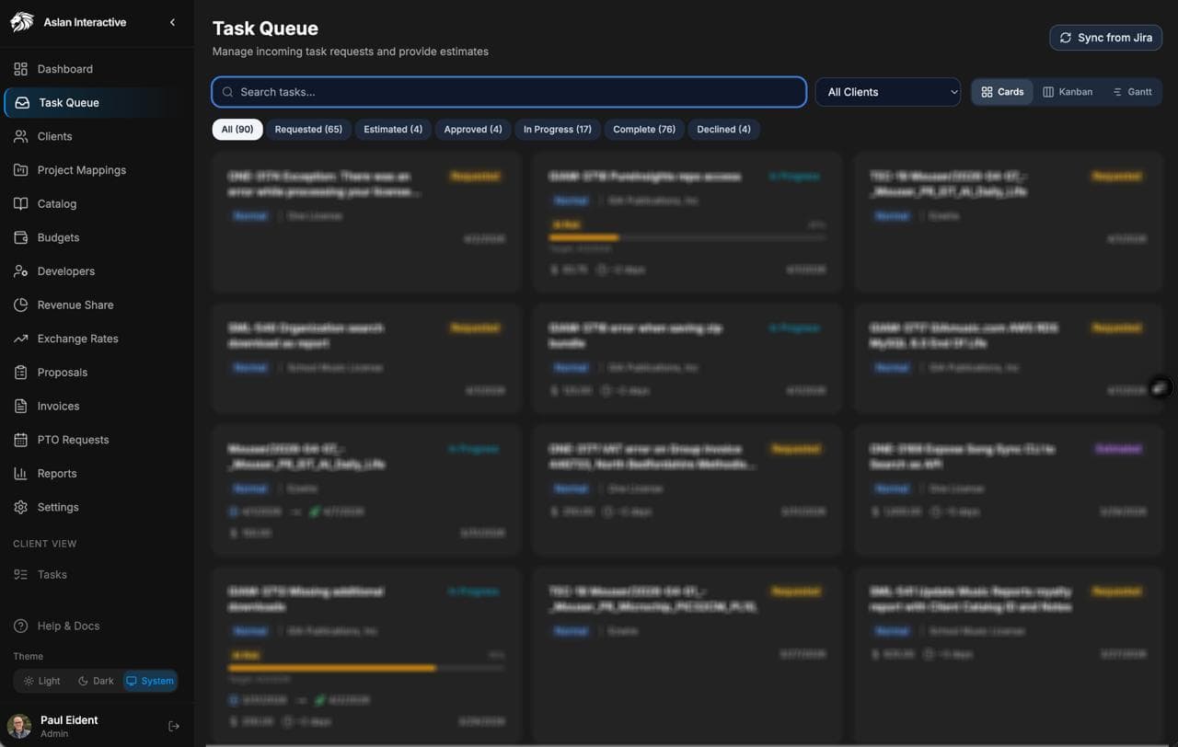Click the Sync from Jira button
Image resolution: width=1178 pixels, height=747 pixels.
tap(1104, 38)
